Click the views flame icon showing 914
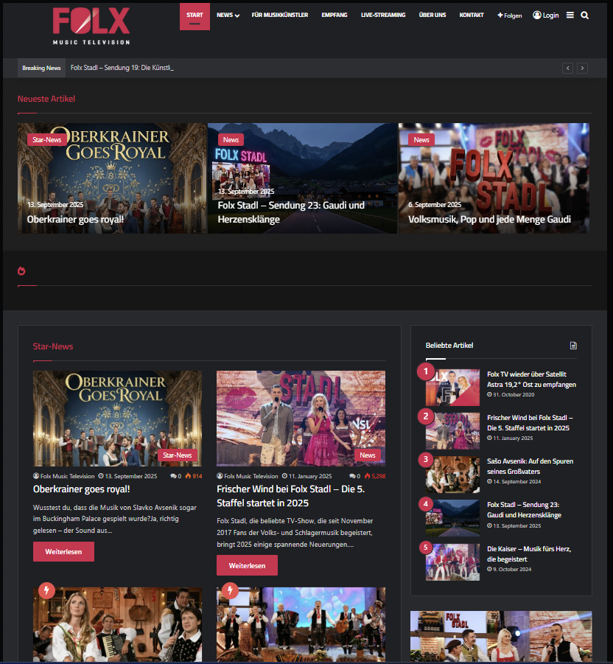 tap(188, 476)
